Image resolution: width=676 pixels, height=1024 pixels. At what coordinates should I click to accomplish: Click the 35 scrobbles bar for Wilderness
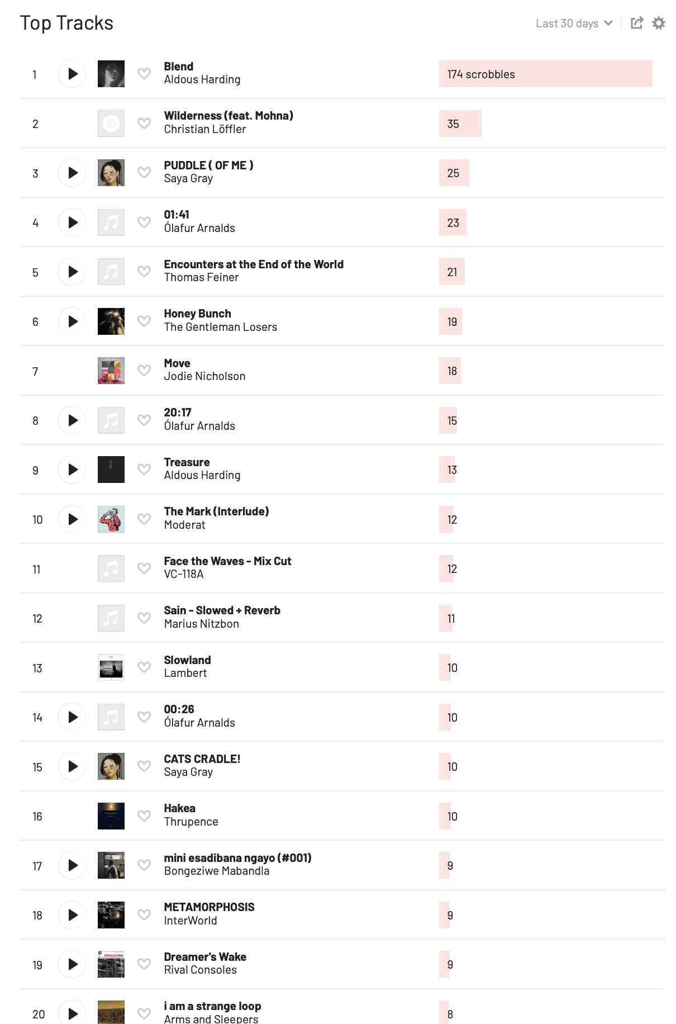[460, 124]
